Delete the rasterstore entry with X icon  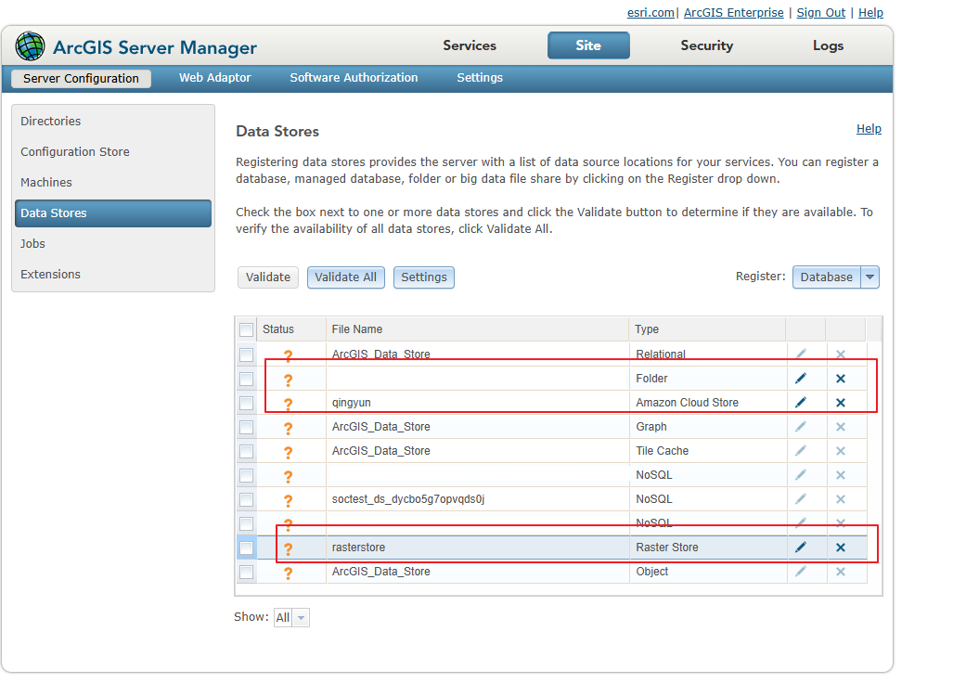[x=841, y=547]
